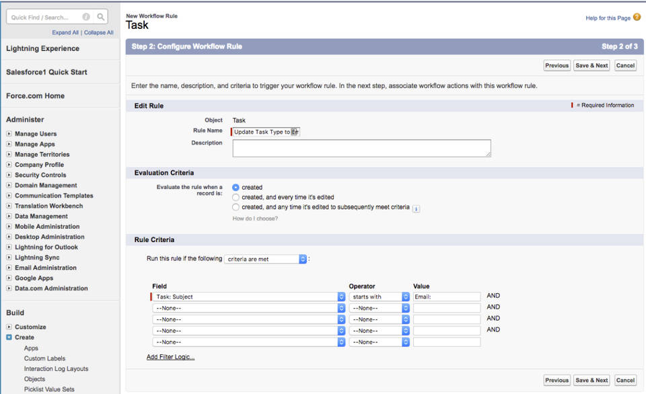Click the Add Filter Logic link
This screenshot has height=394, width=646.
point(170,357)
